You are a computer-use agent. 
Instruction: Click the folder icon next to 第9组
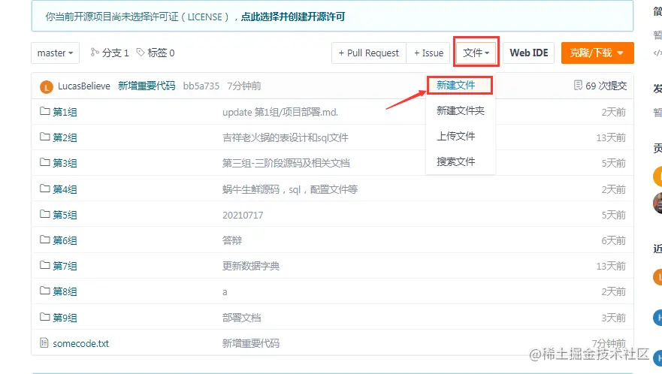(45, 316)
